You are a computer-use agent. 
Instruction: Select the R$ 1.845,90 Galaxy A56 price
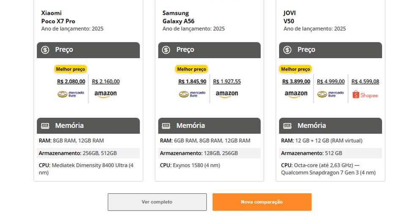[192, 81]
